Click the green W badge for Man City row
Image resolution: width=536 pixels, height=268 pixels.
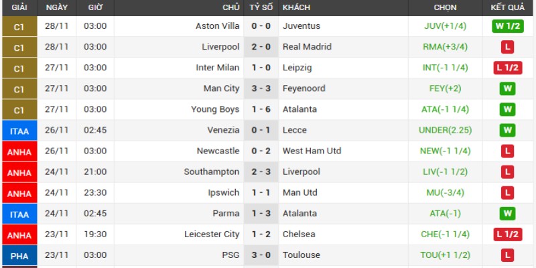(508, 89)
